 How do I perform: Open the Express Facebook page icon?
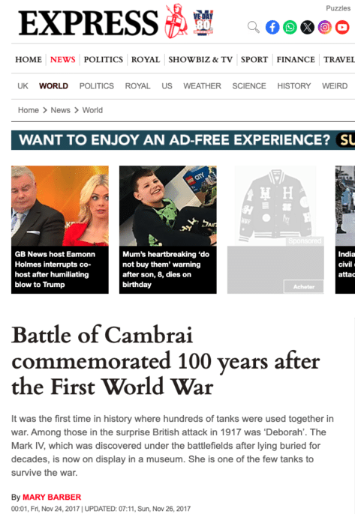point(272,27)
